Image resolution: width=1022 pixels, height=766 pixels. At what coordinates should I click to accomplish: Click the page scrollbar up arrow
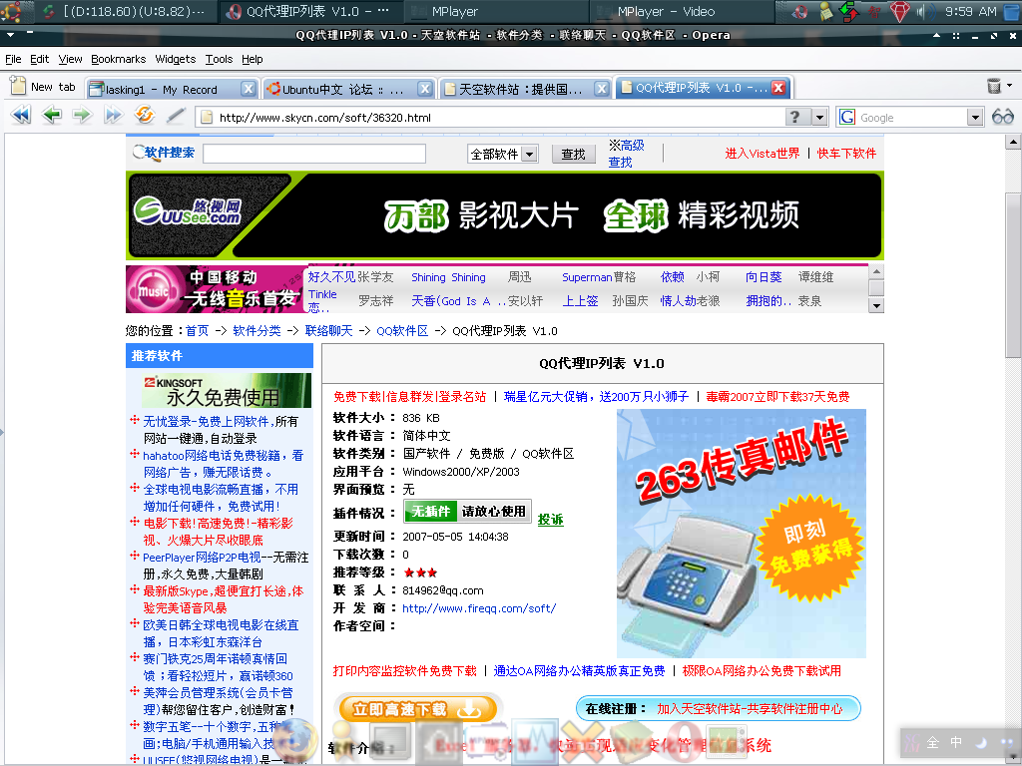(1013, 142)
